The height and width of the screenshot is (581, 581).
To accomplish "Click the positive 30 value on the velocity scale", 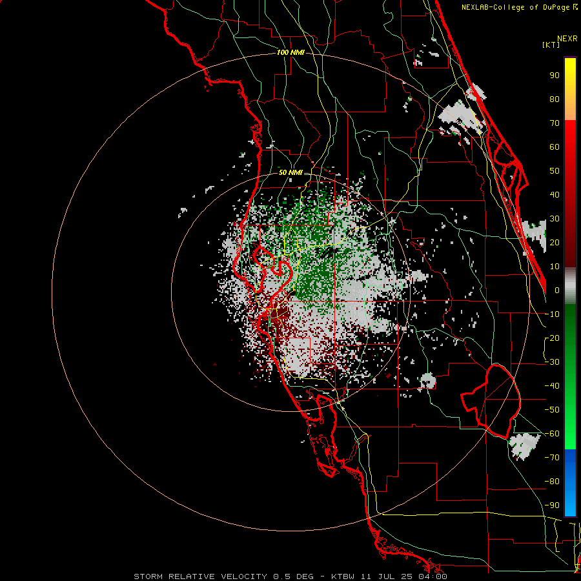I will click(x=555, y=219).
